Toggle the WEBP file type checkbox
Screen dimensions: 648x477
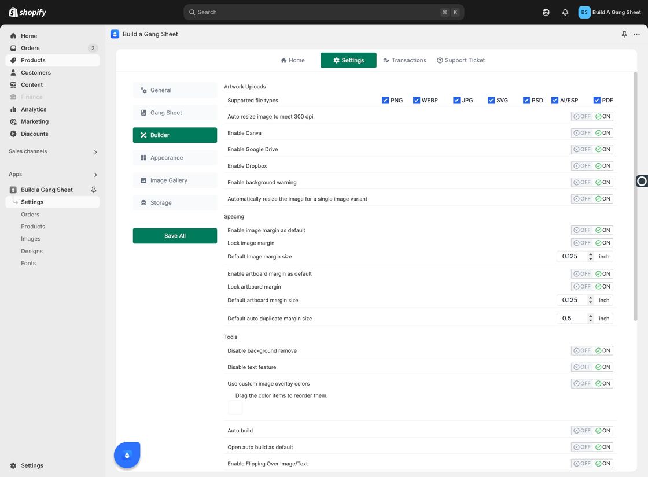pyautogui.click(x=416, y=101)
